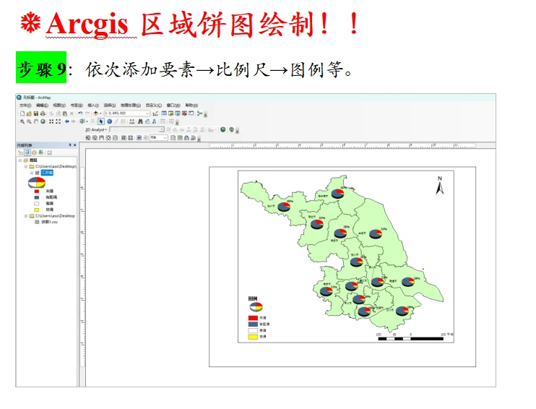
Task: Collapse the first Desktop folder node
Action: tap(25, 166)
